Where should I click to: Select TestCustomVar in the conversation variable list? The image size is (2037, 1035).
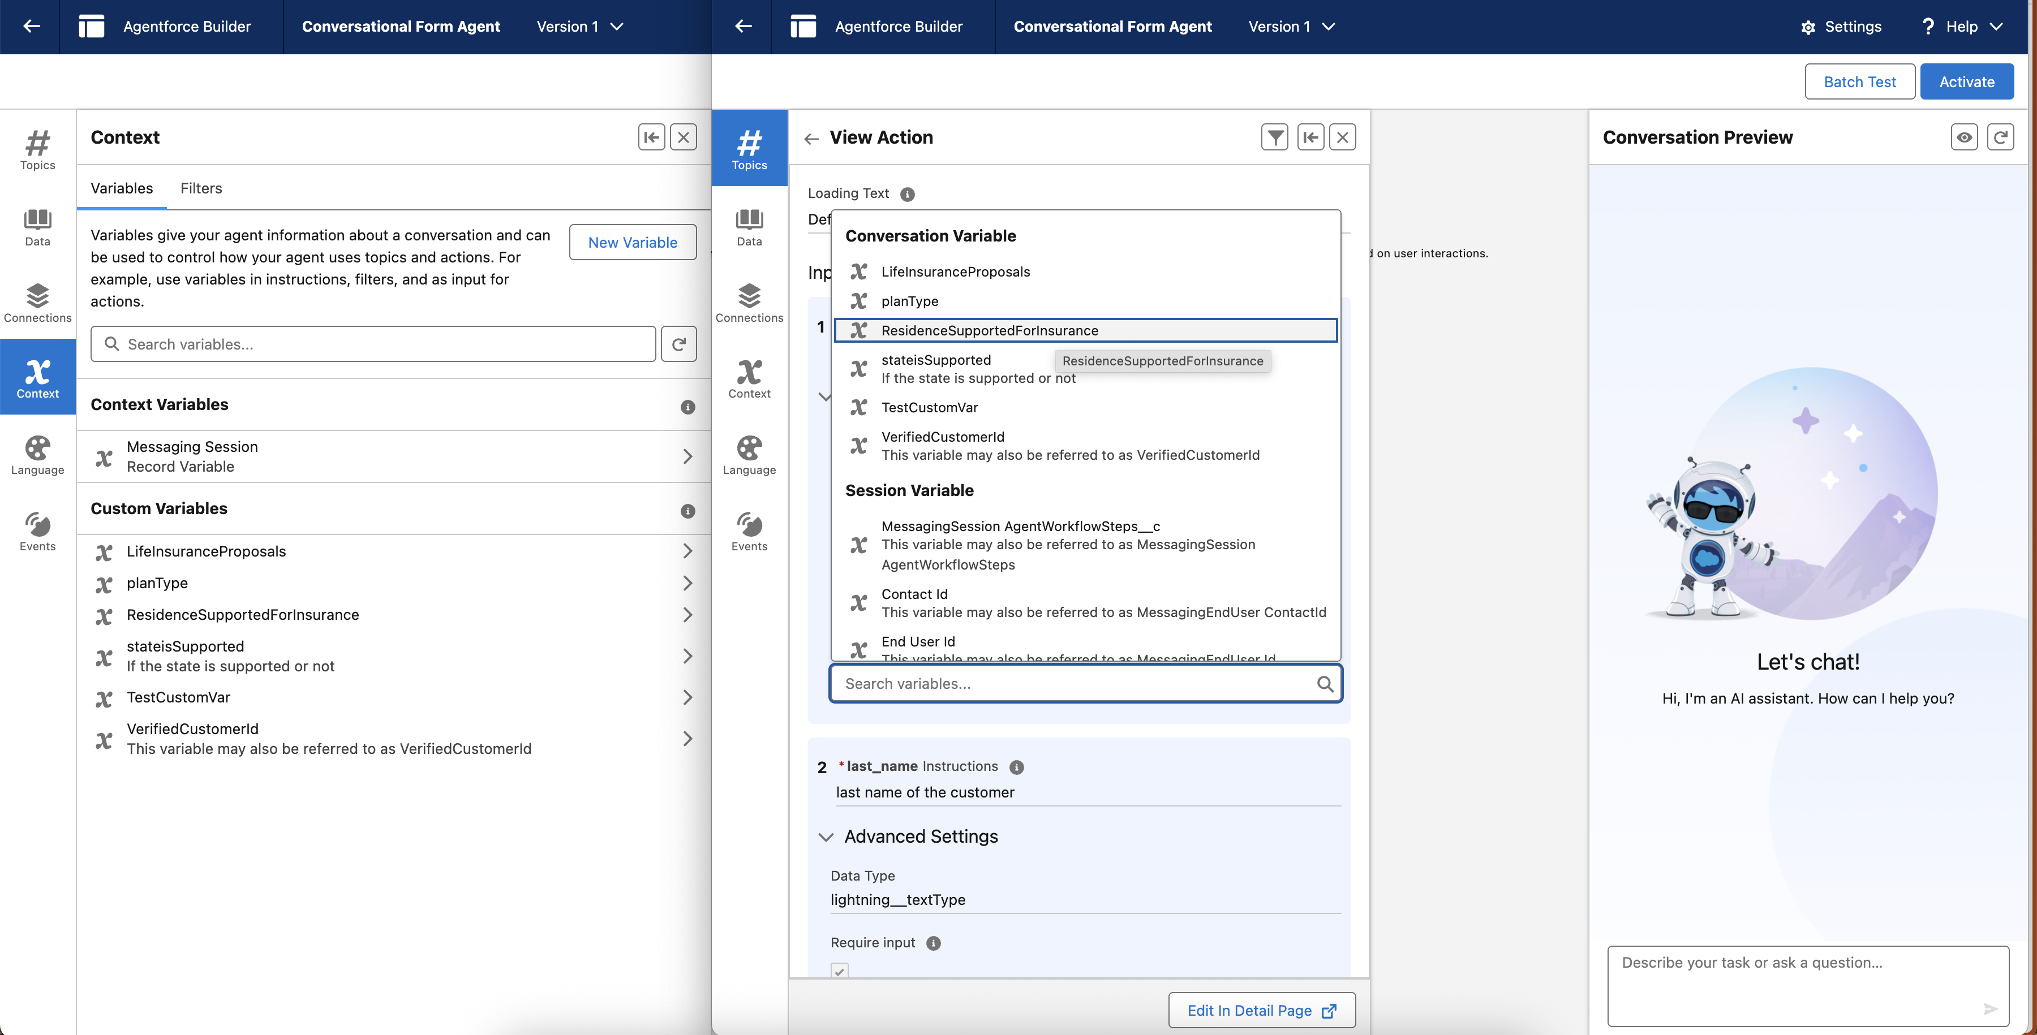coord(929,407)
